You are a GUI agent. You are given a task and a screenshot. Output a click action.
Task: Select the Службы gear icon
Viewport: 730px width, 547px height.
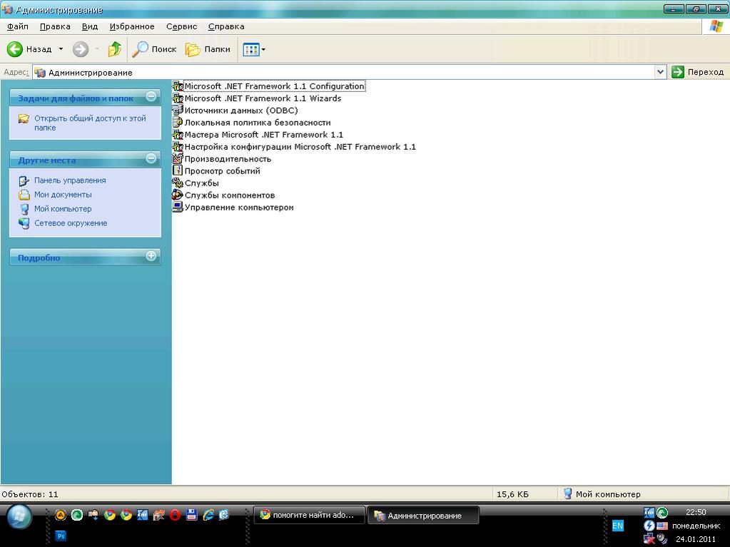click(178, 183)
